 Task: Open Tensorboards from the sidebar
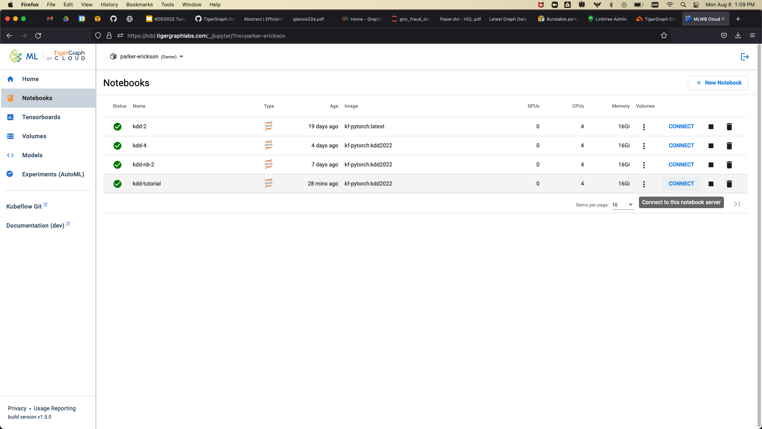[x=41, y=117]
